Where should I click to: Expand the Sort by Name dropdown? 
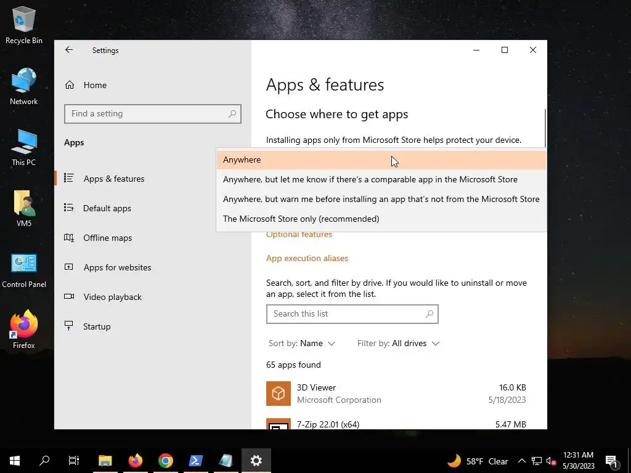(x=302, y=344)
